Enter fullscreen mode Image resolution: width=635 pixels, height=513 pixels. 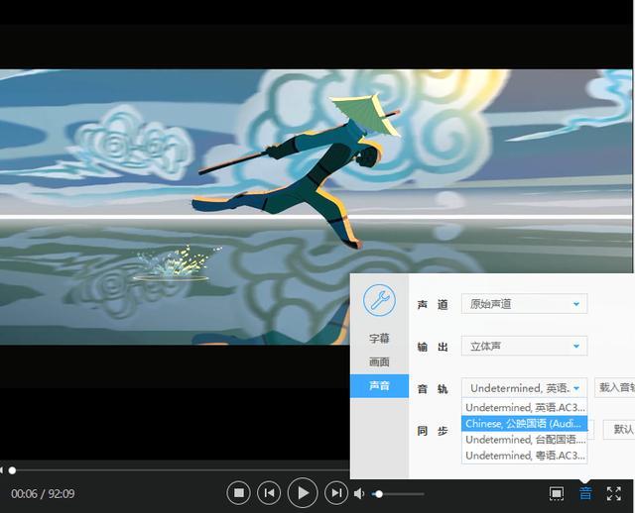click(x=614, y=493)
